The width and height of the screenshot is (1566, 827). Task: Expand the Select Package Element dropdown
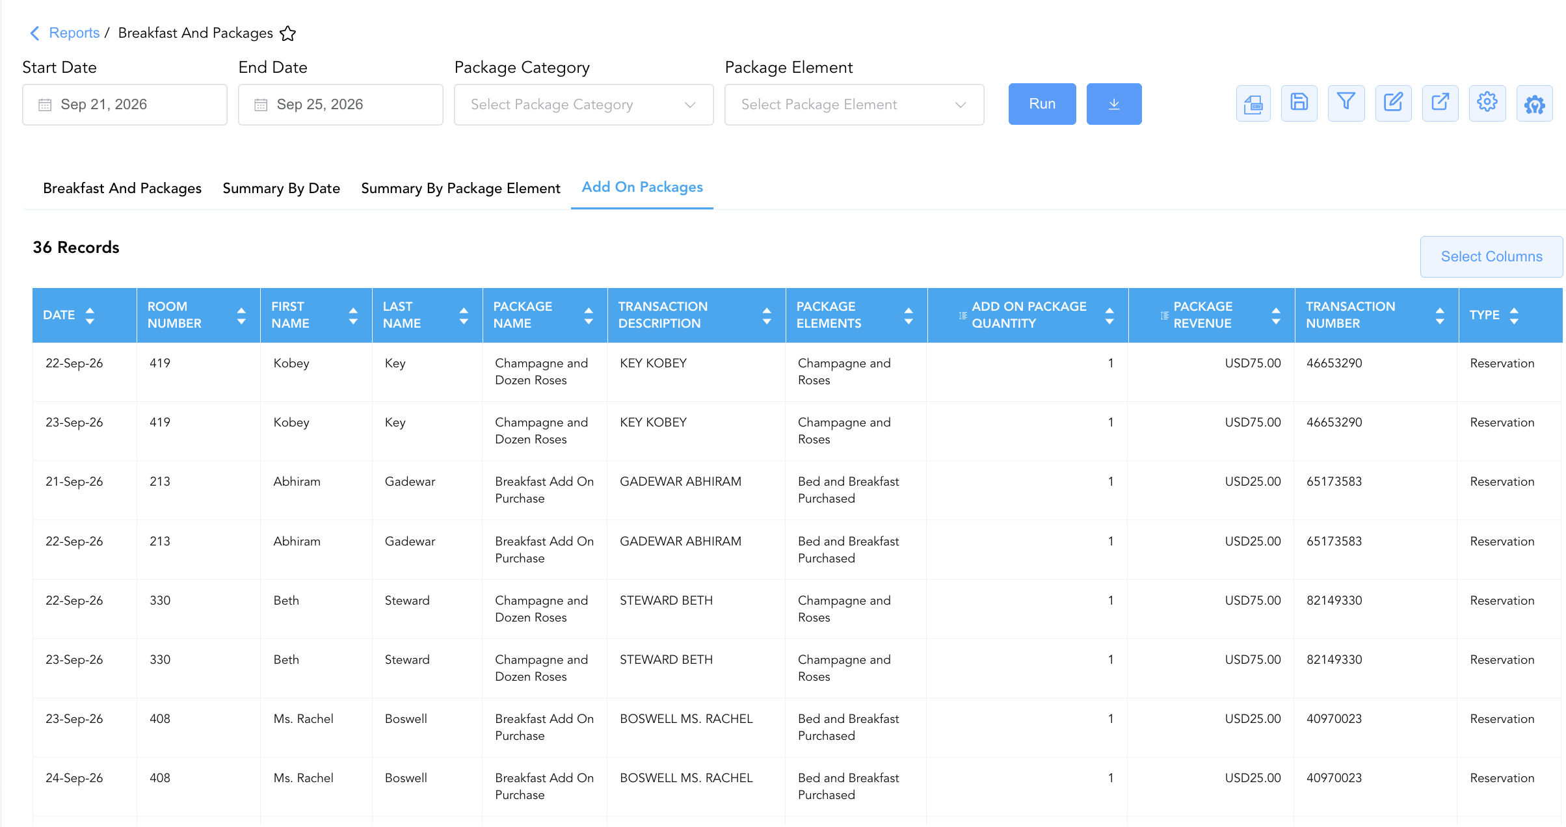855,105
